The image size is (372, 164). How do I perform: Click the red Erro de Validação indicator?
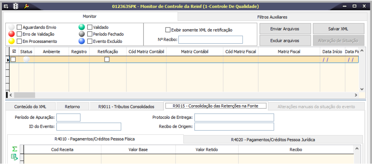pos(11,34)
